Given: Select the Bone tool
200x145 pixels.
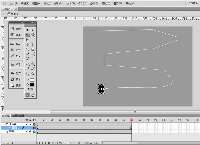Looking at the screenshot, I should click(28, 64).
